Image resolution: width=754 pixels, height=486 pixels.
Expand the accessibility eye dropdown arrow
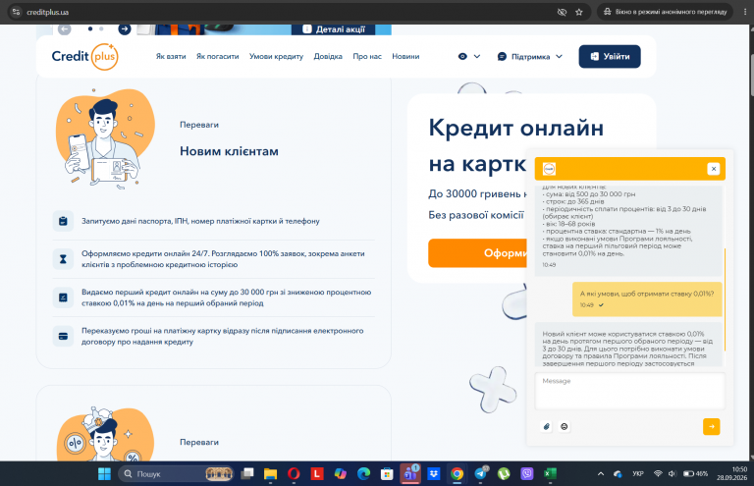477,56
